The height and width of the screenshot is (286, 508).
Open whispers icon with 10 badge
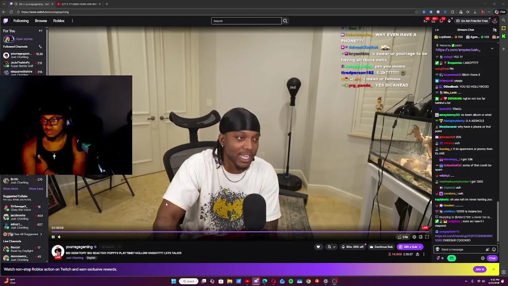[x=441, y=21]
